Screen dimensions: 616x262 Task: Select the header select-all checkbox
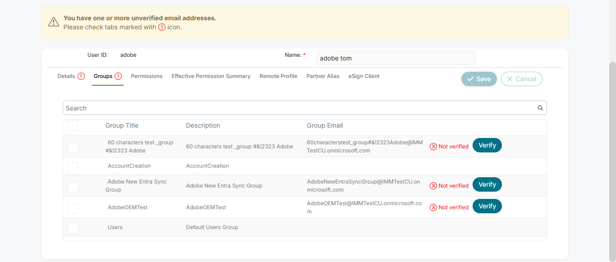point(73,126)
